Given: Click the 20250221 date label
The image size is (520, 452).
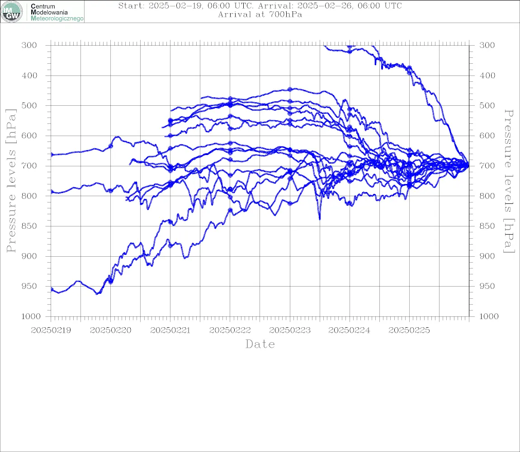Looking at the screenshot, I should [x=170, y=330].
